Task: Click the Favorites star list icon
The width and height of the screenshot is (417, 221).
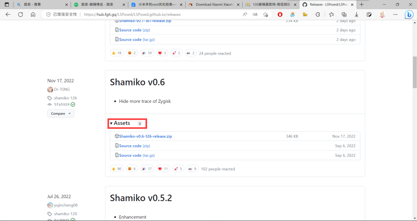Action: (331, 14)
